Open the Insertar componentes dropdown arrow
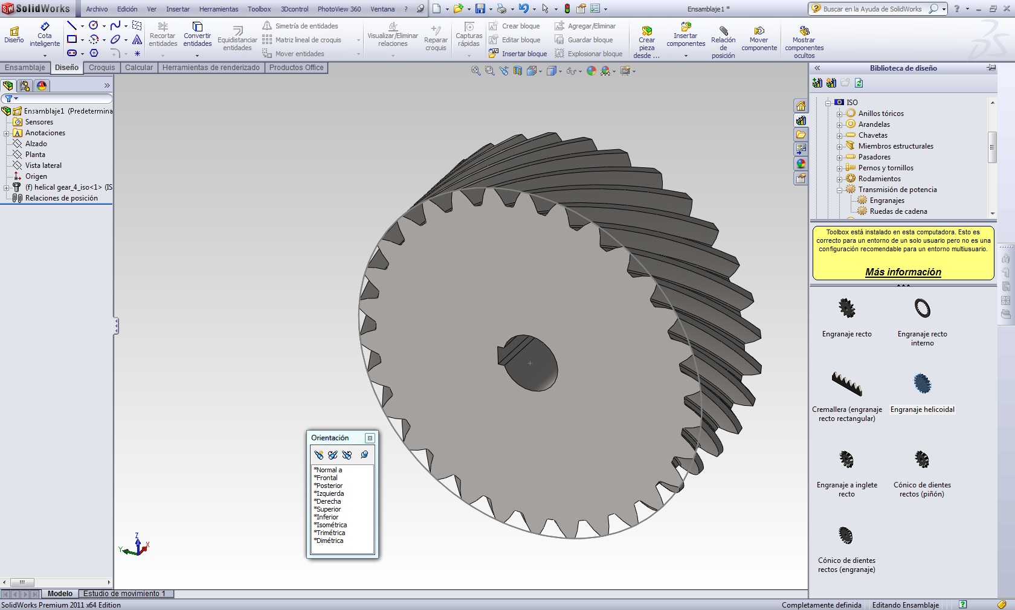The height and width of the screenshot is (610, 1015). pyautogui.click(x=686, y=56)
